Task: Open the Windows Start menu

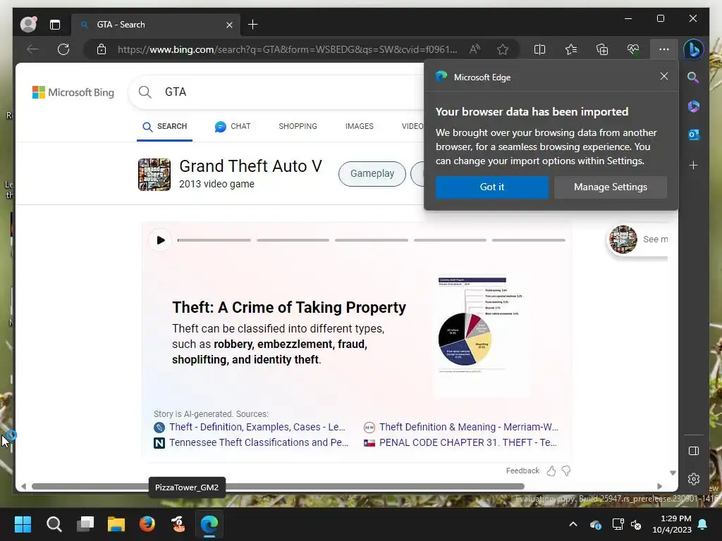Action: (23, 524)
